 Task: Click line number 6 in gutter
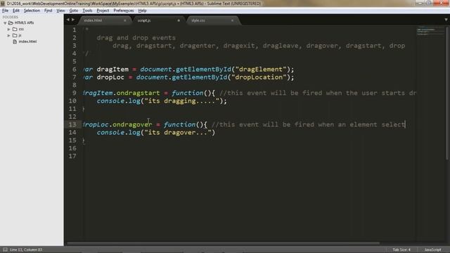coord(75,70)
